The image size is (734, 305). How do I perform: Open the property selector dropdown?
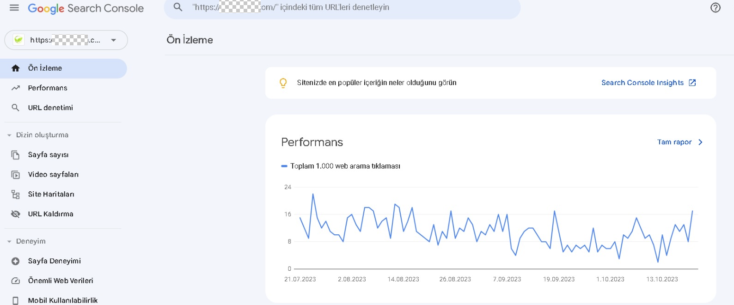pos(66,40)
